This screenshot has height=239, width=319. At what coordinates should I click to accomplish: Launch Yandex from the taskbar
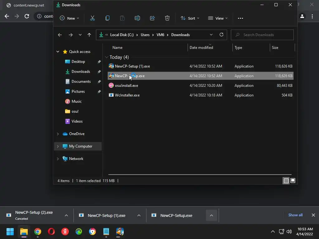pos(65,232)
